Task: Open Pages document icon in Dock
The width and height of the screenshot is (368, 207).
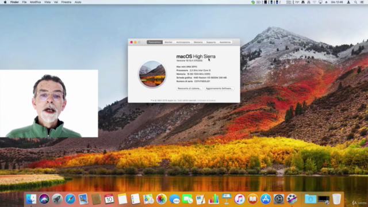Action: point(201,200)
